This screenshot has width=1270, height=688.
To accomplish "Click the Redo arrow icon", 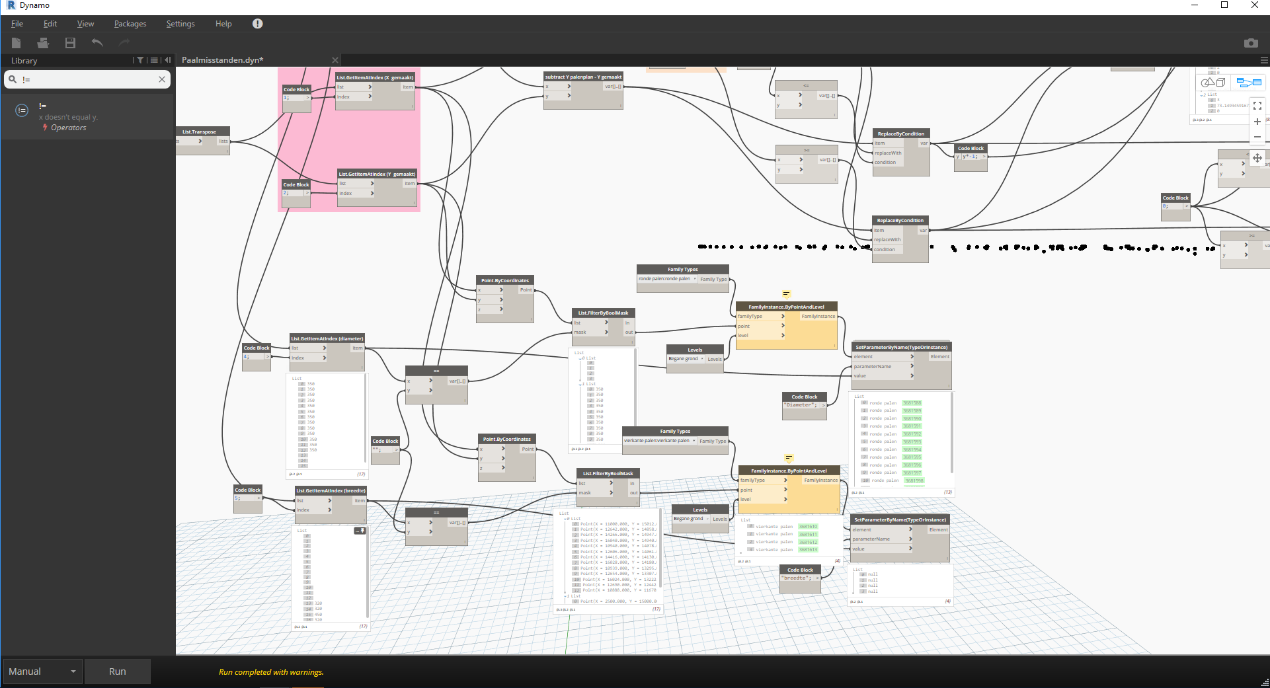I will tap(124, 43).
